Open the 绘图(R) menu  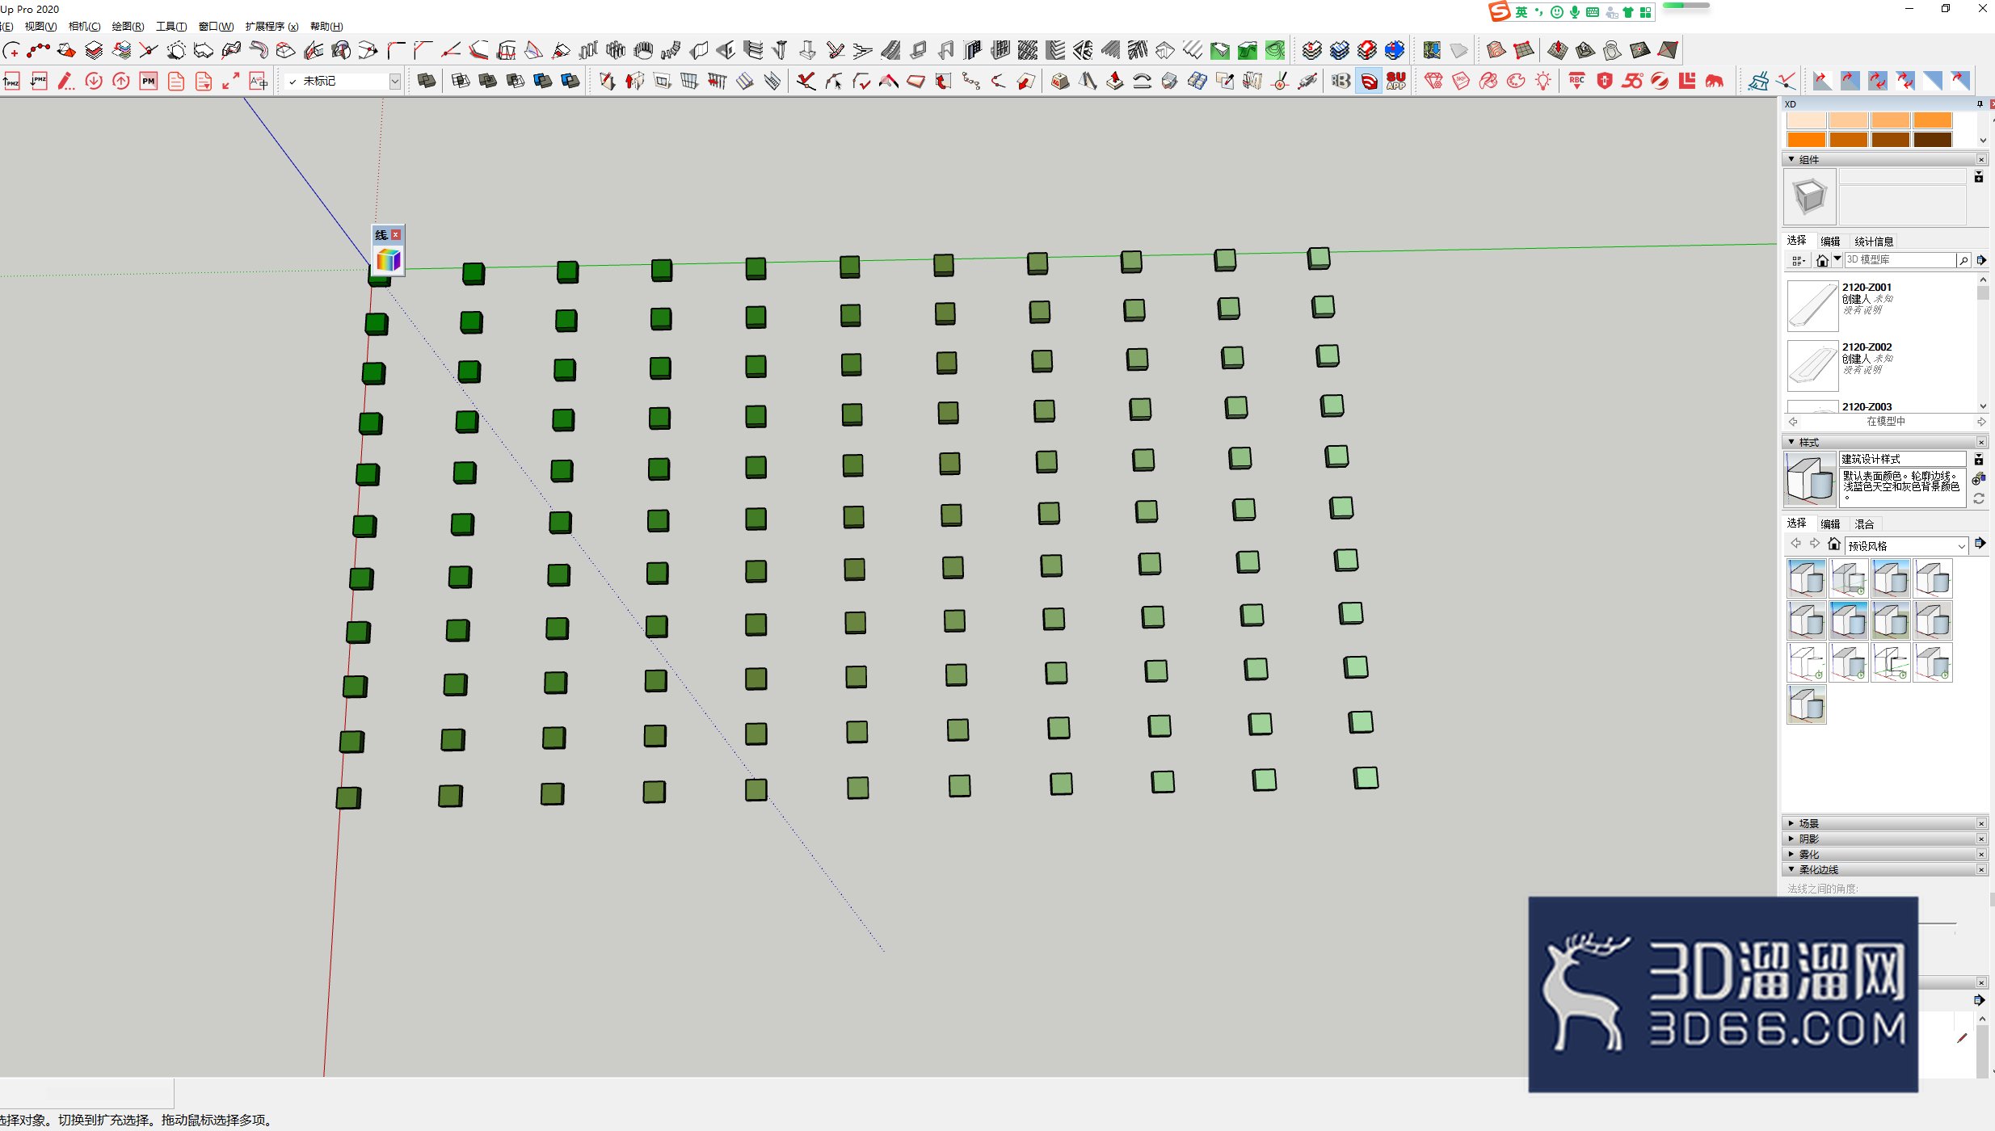128,27
